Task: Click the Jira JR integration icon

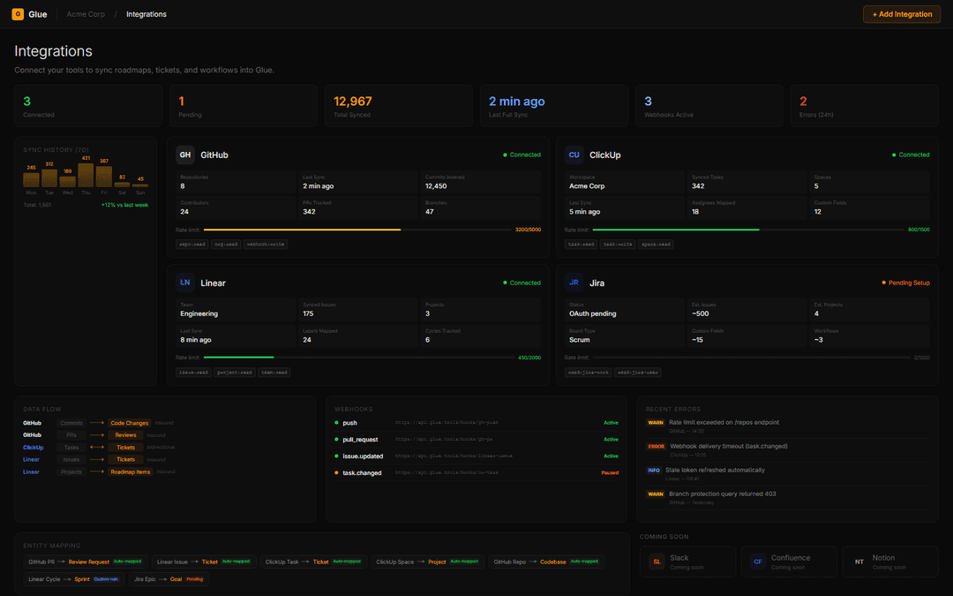Action: pos(574,283)
